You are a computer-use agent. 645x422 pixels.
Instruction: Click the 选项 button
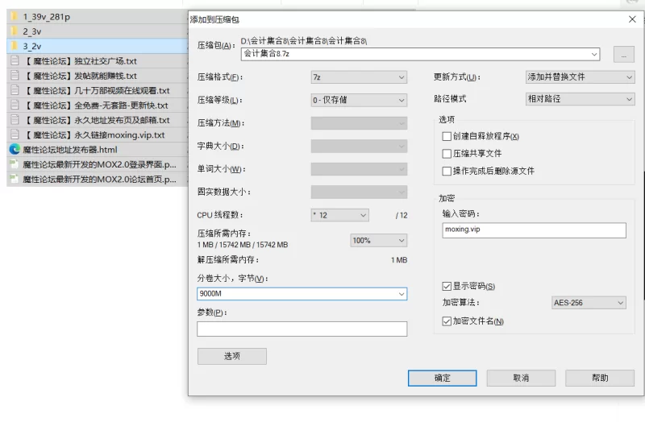click(x=232, y=356)
